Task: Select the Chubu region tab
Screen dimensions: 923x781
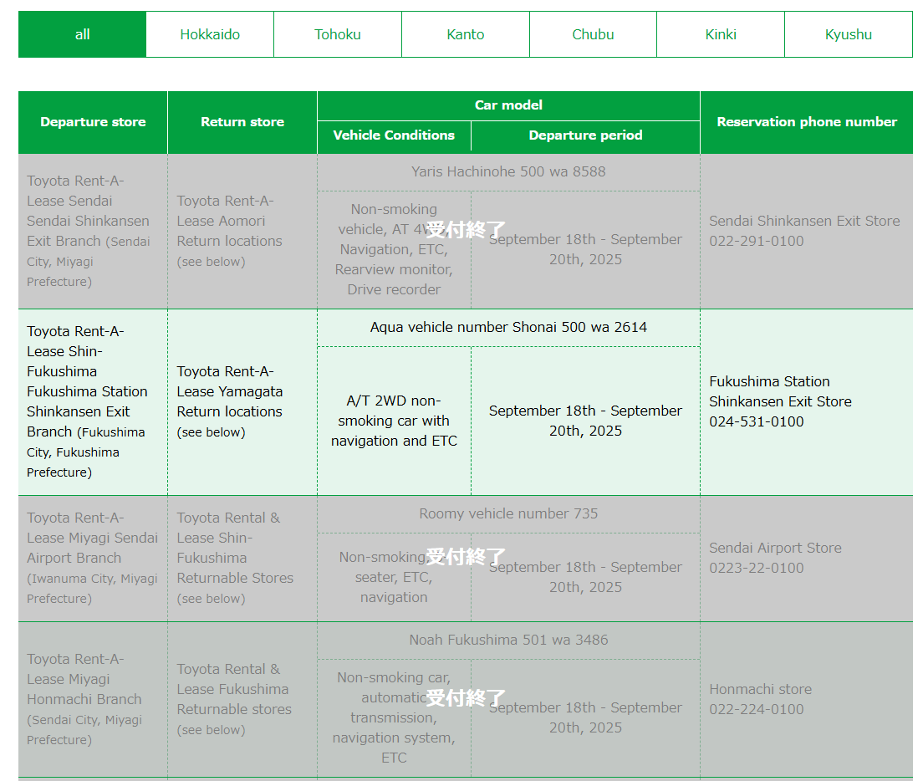Action: pyautogui.click(x=593, y=34)
